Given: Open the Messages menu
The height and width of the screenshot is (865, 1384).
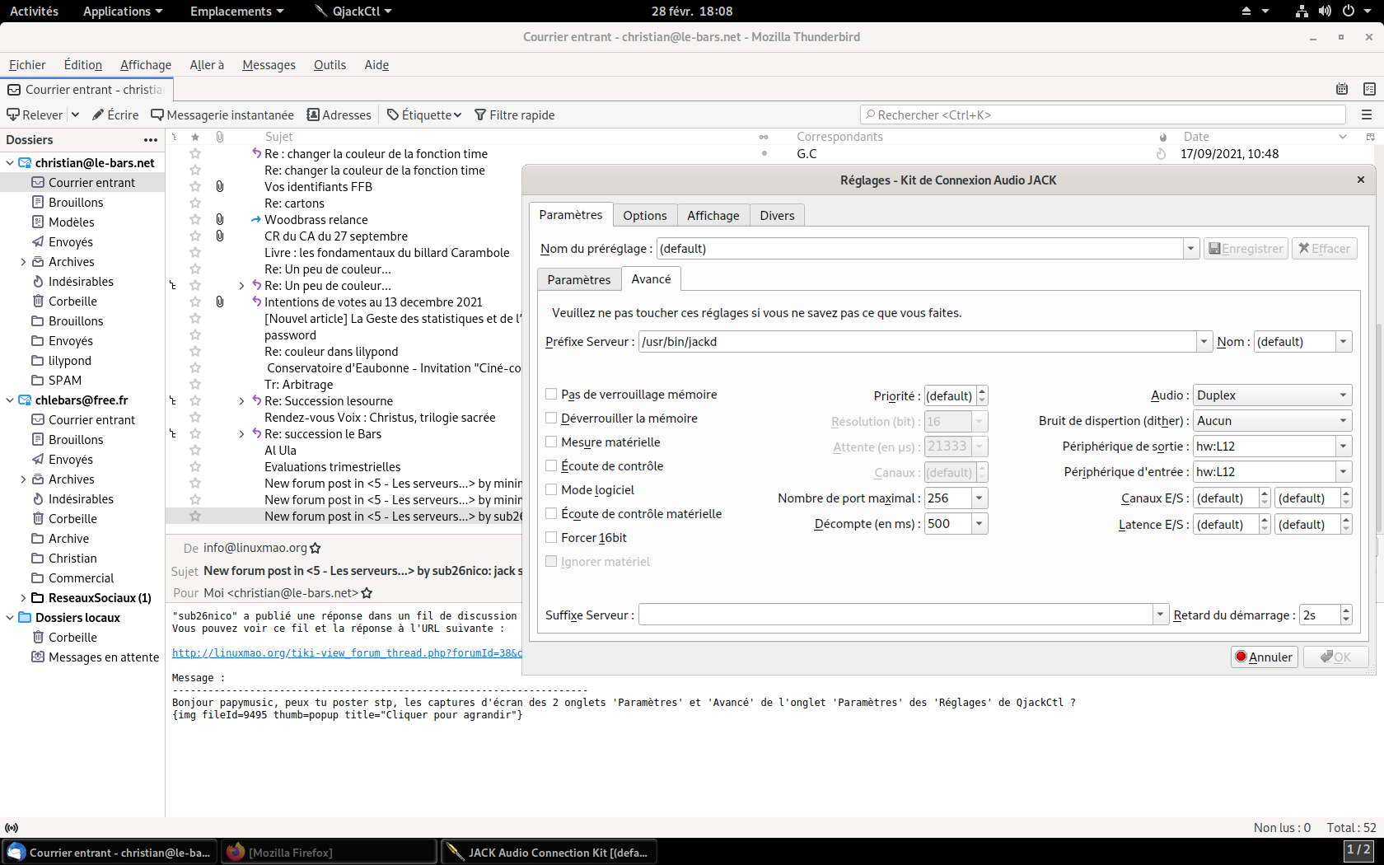Looking at the screenshot, I should [x=269, y=65].
